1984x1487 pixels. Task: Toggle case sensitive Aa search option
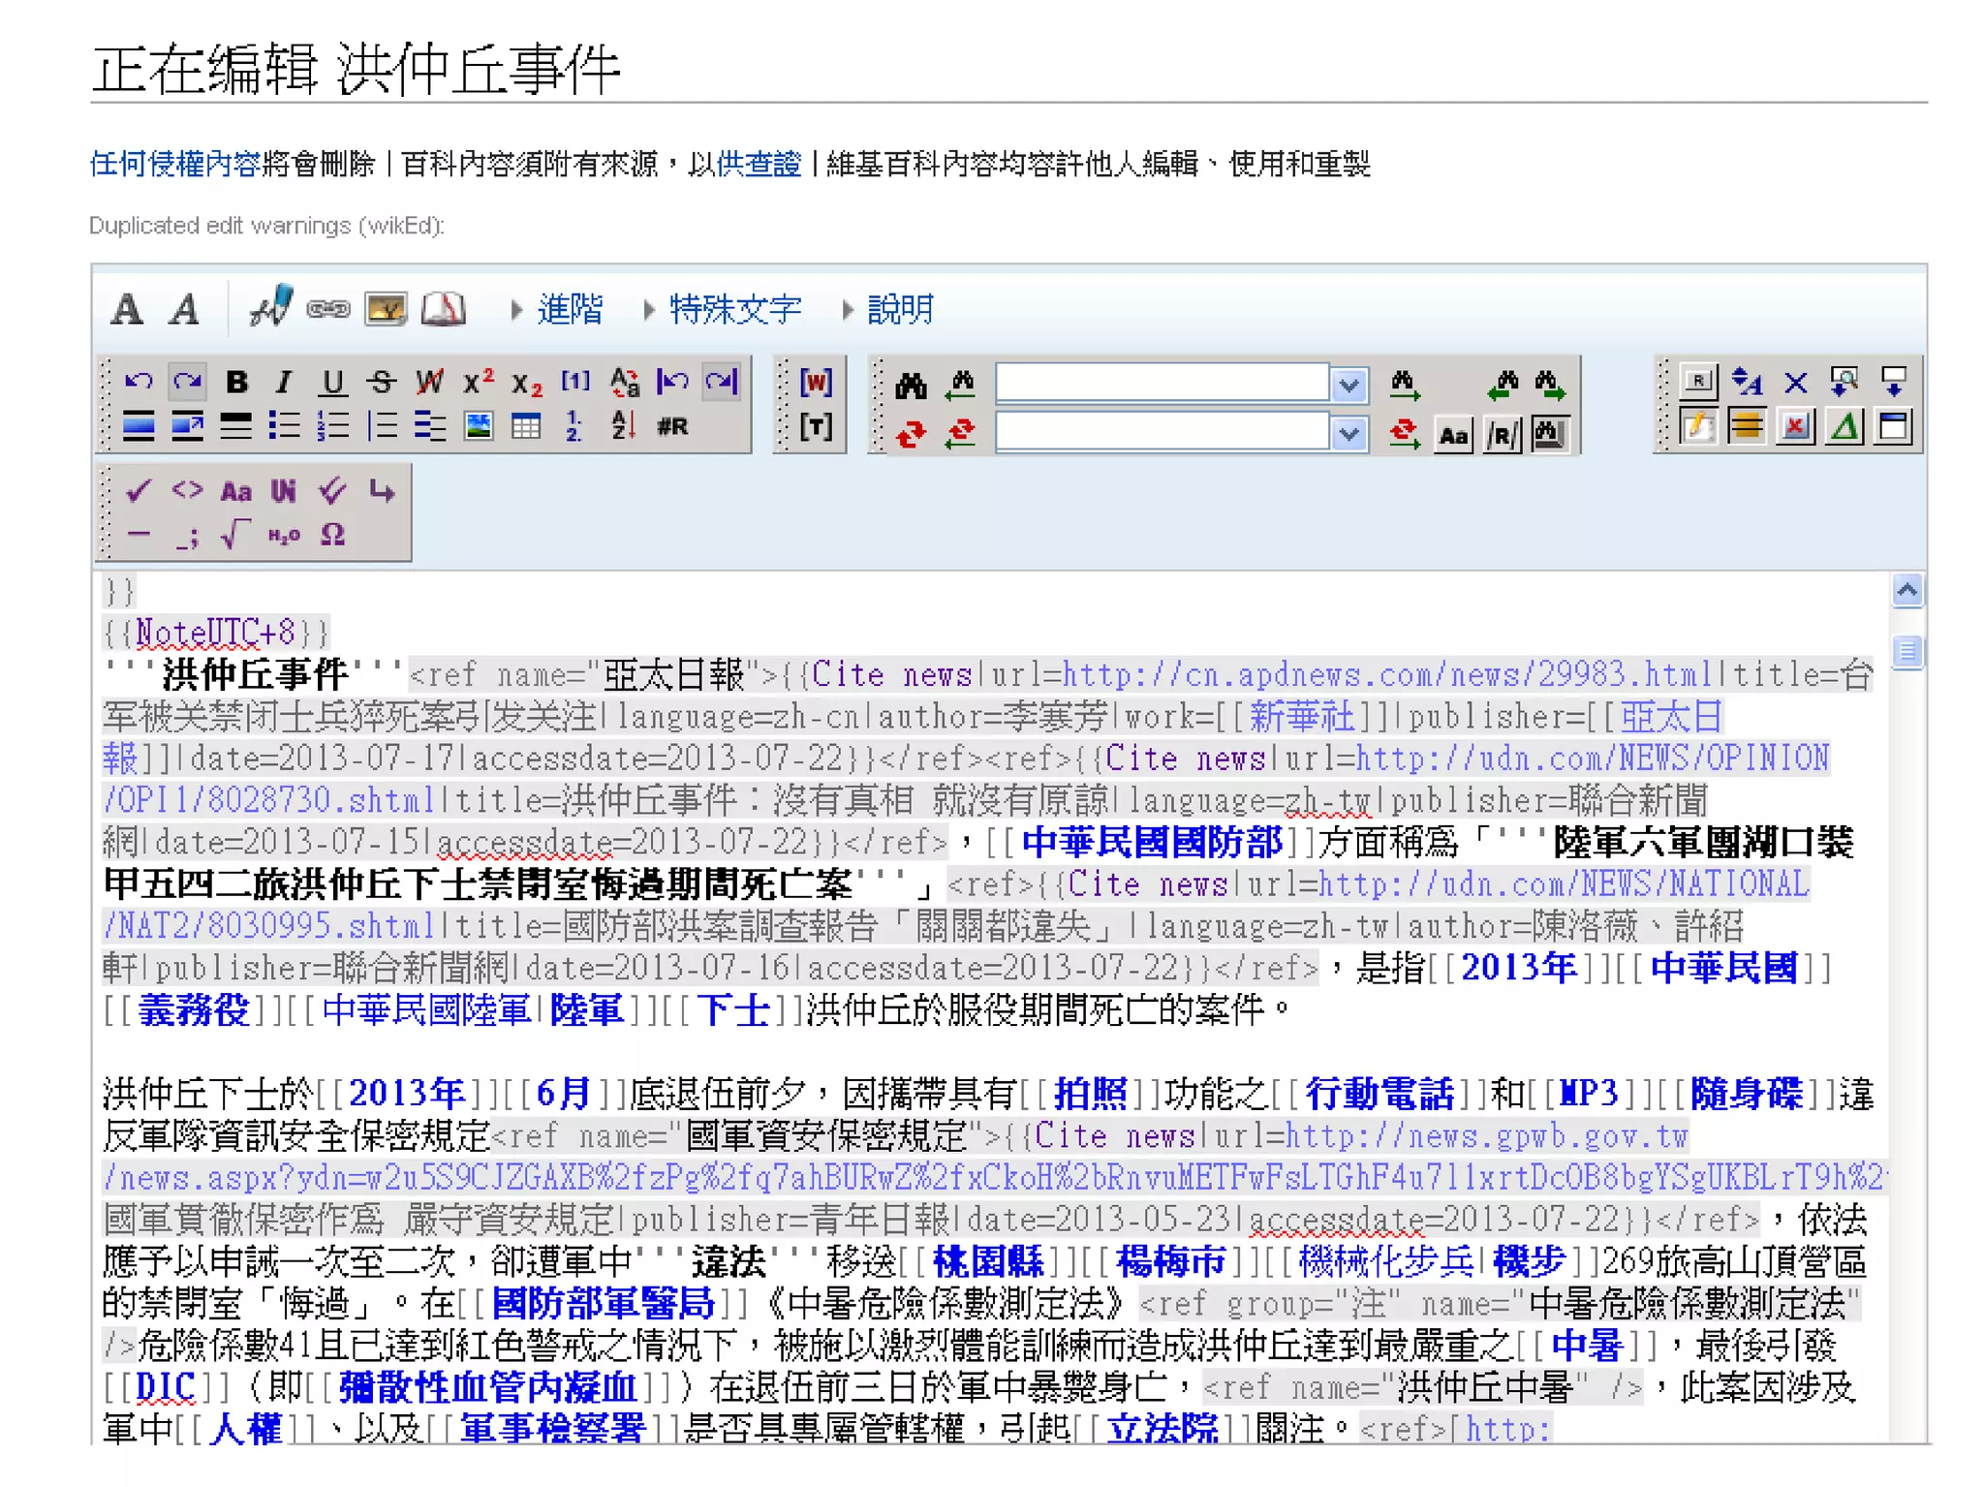point(1453,435)
